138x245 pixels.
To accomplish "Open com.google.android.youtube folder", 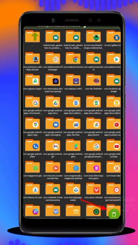I will pos(113,145).
